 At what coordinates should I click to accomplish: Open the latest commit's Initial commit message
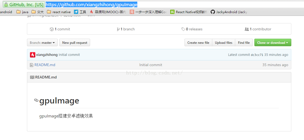coord(69,55)
